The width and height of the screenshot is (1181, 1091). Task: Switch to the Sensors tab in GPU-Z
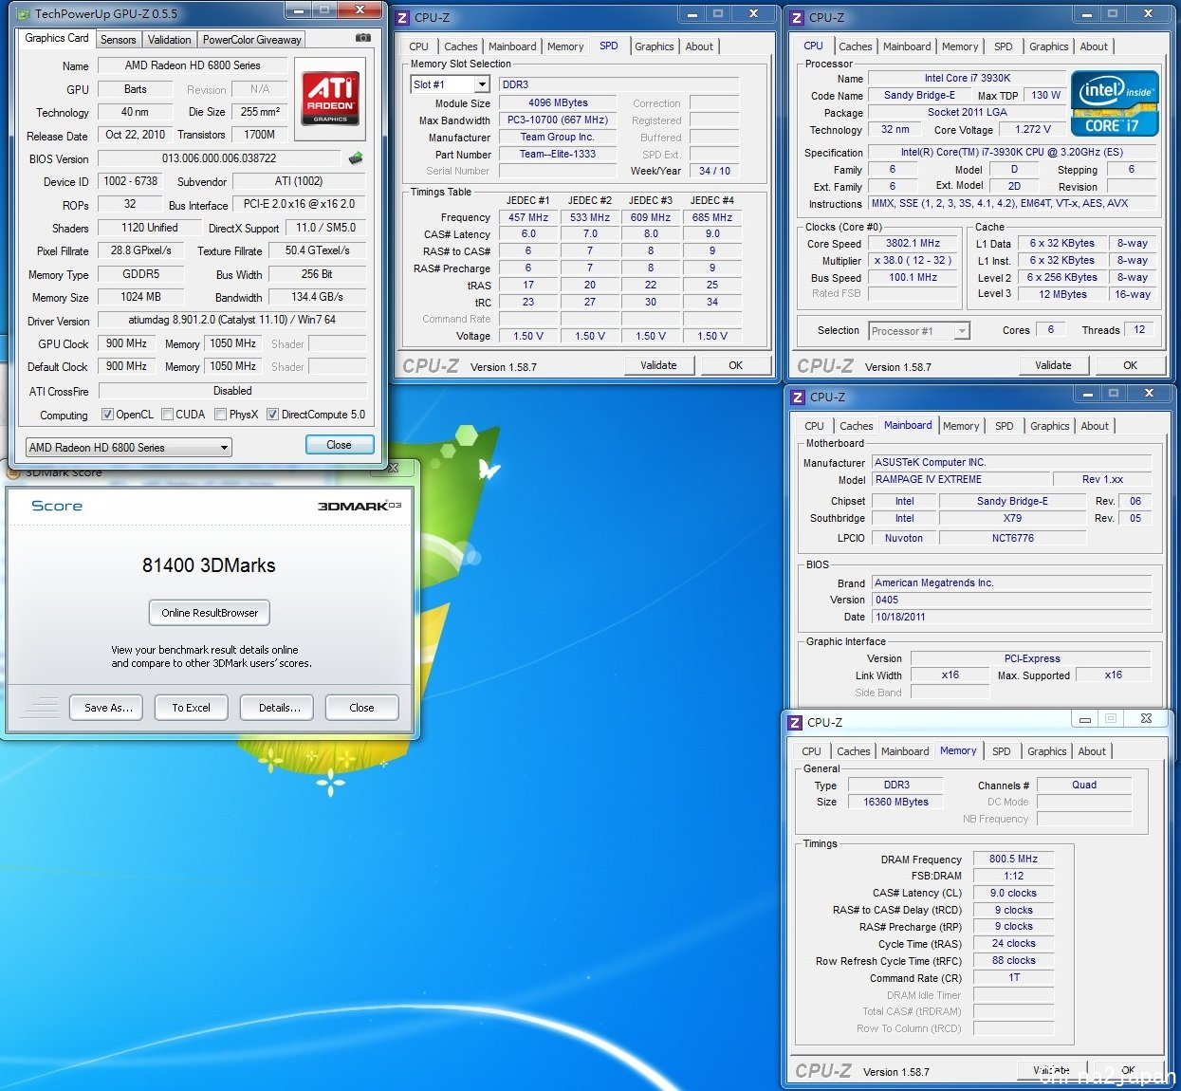119,39
